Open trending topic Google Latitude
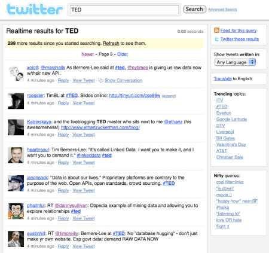 pyautogui.click(x=231, y=119)
